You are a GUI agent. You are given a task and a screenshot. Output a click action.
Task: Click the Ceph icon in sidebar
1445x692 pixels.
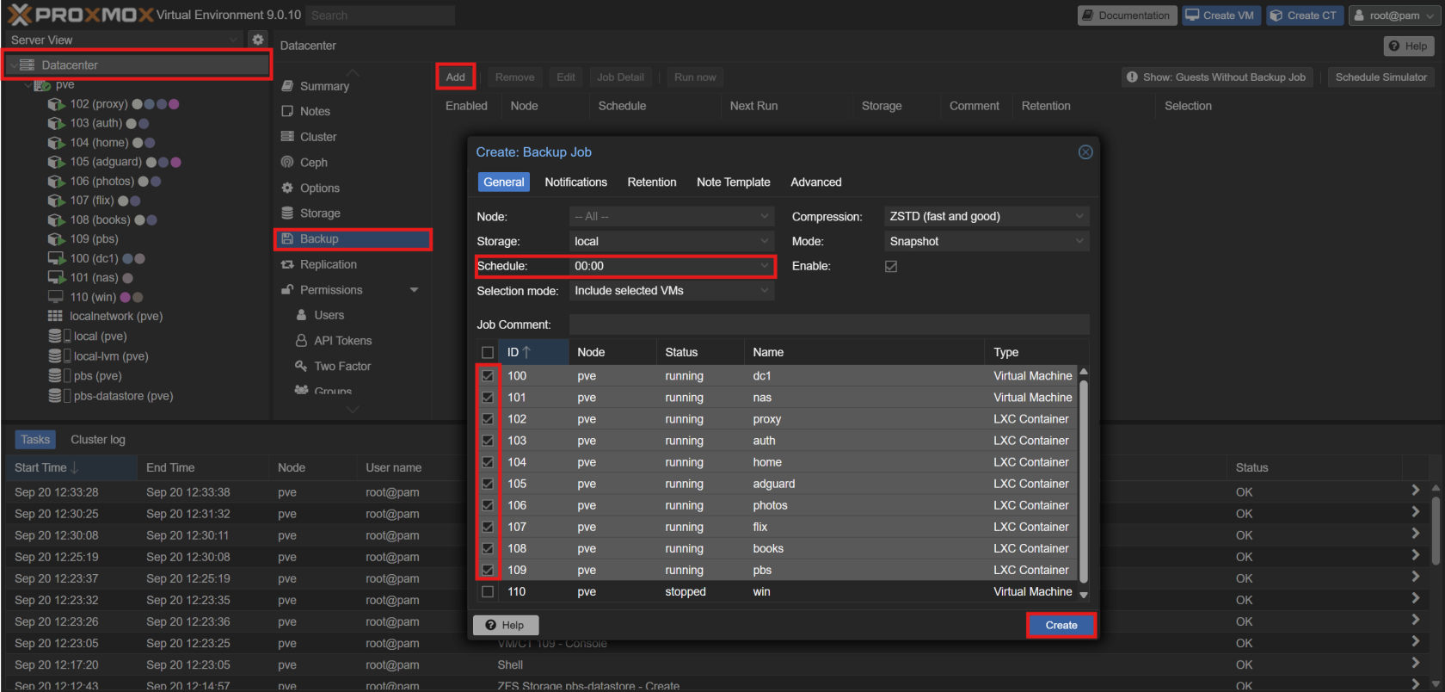click(x=287, y=163)
